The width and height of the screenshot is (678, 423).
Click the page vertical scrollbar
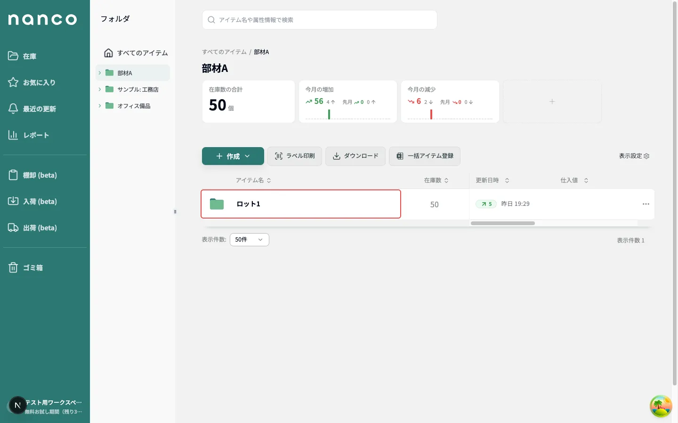[675, 193]
